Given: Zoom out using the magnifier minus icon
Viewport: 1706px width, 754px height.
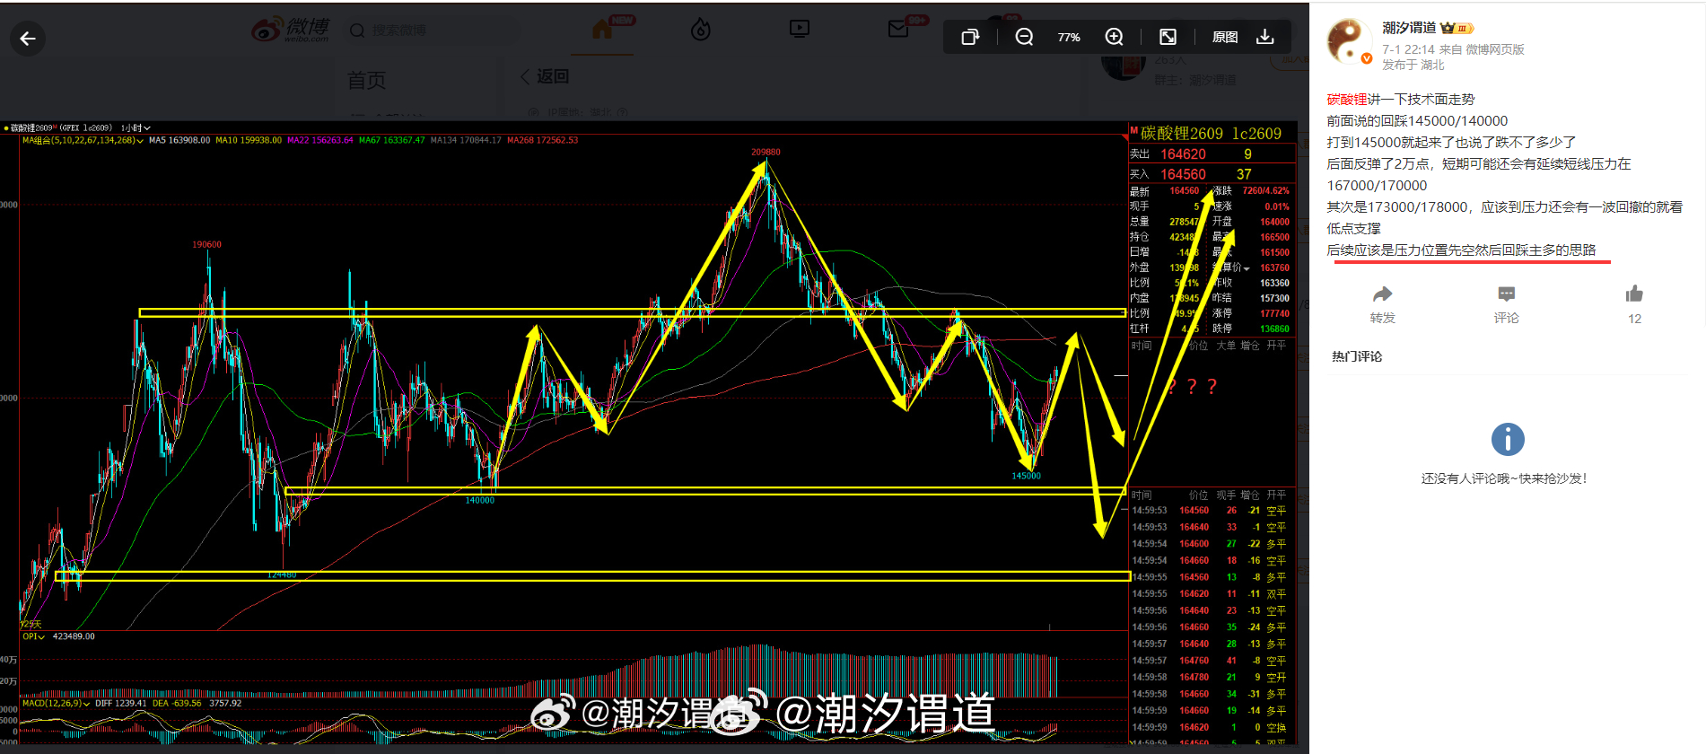Looking at the screenshot, I should click(x=1024, y=37).
